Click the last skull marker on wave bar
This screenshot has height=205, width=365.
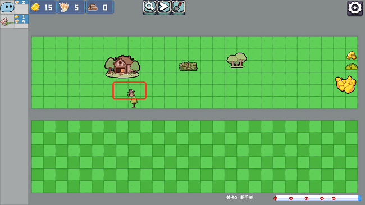point(334,198)
